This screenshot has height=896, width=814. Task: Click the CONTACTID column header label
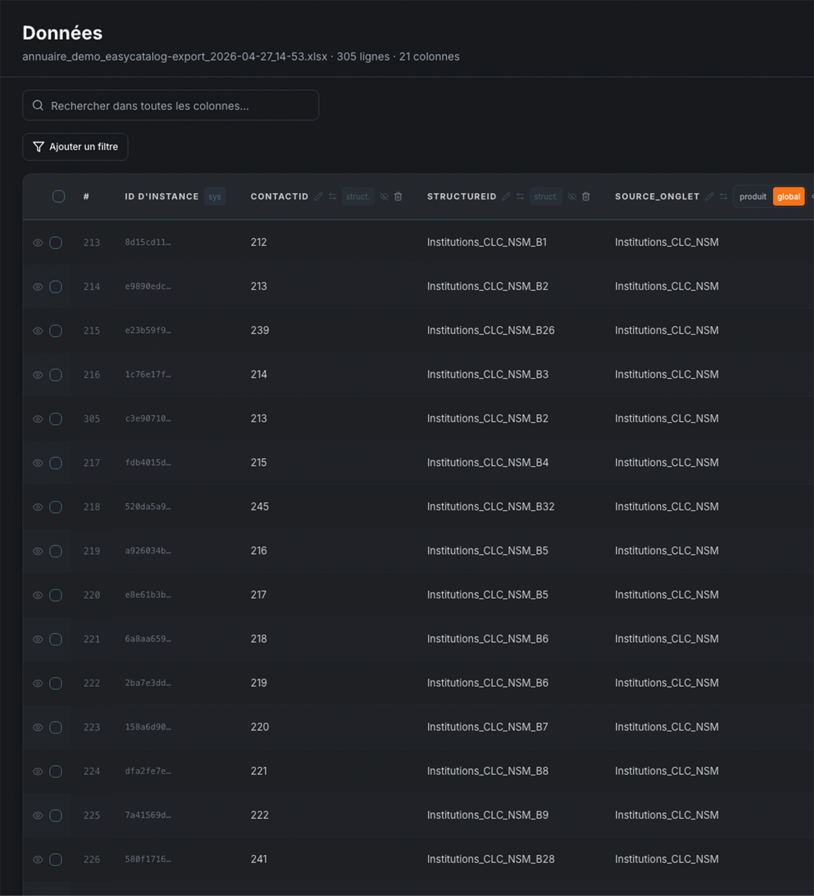(279, 196)
